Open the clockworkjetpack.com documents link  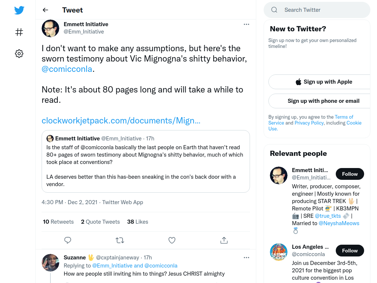click(121, 120)
